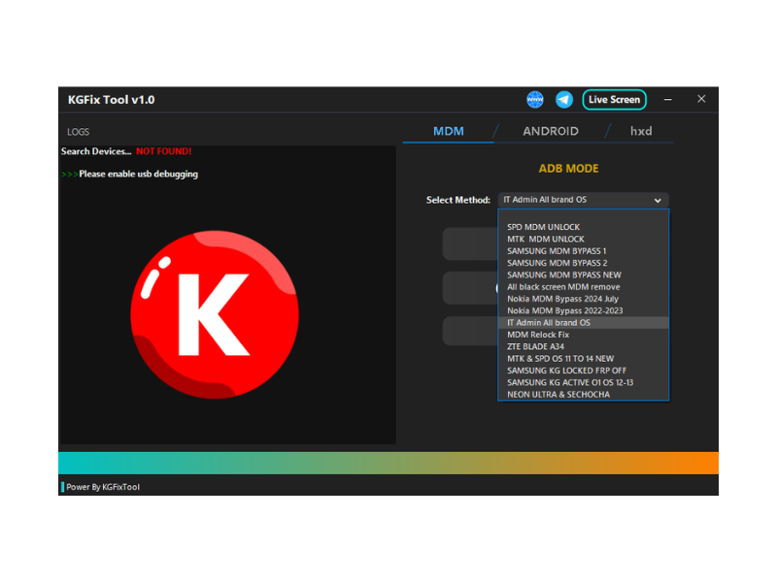The height and width of the screenshot is (582, 777).
Task: Click the ADB MODE heading
Action: 568,169
